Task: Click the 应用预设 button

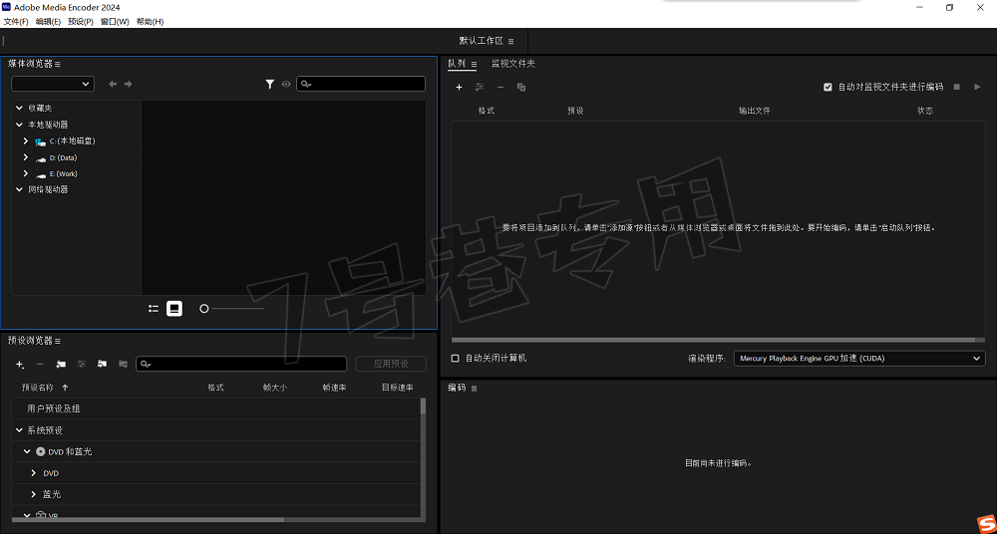Action: (x=391, y=365)
